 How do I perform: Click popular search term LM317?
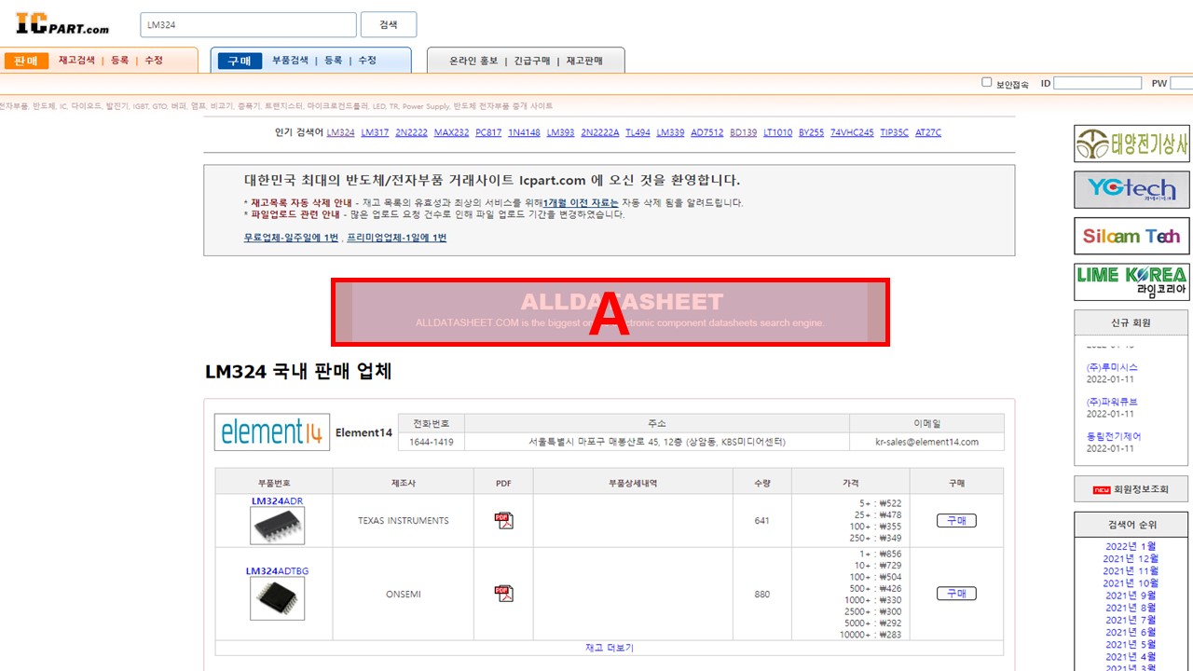tap(375, 132)
